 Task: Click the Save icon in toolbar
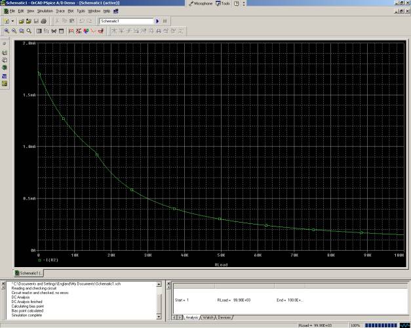[x=36, y=21]
